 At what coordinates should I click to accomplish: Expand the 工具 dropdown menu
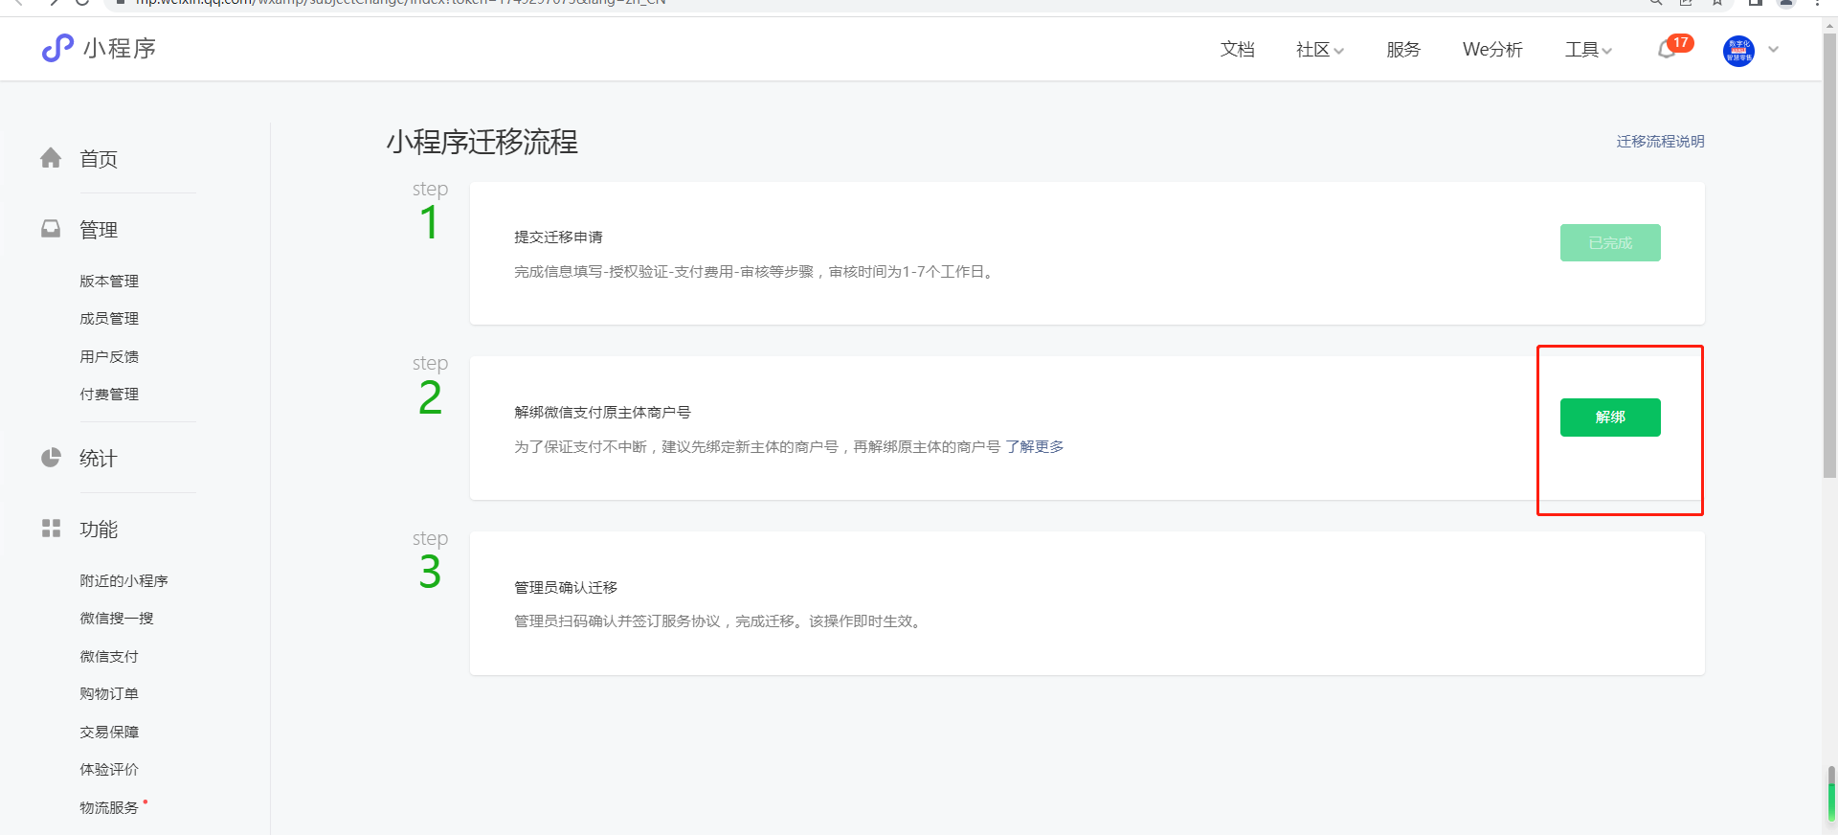pyautogui.click(x=1588, y=50)
